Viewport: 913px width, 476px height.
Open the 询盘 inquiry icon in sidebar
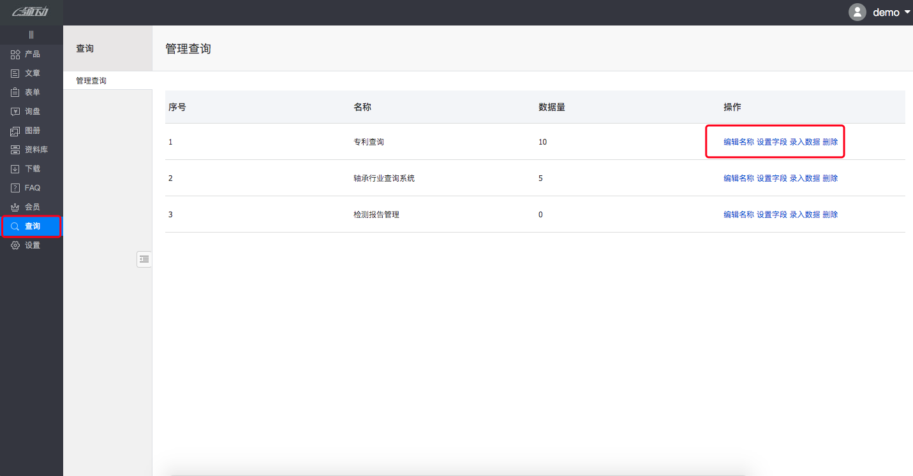[16, 112]
